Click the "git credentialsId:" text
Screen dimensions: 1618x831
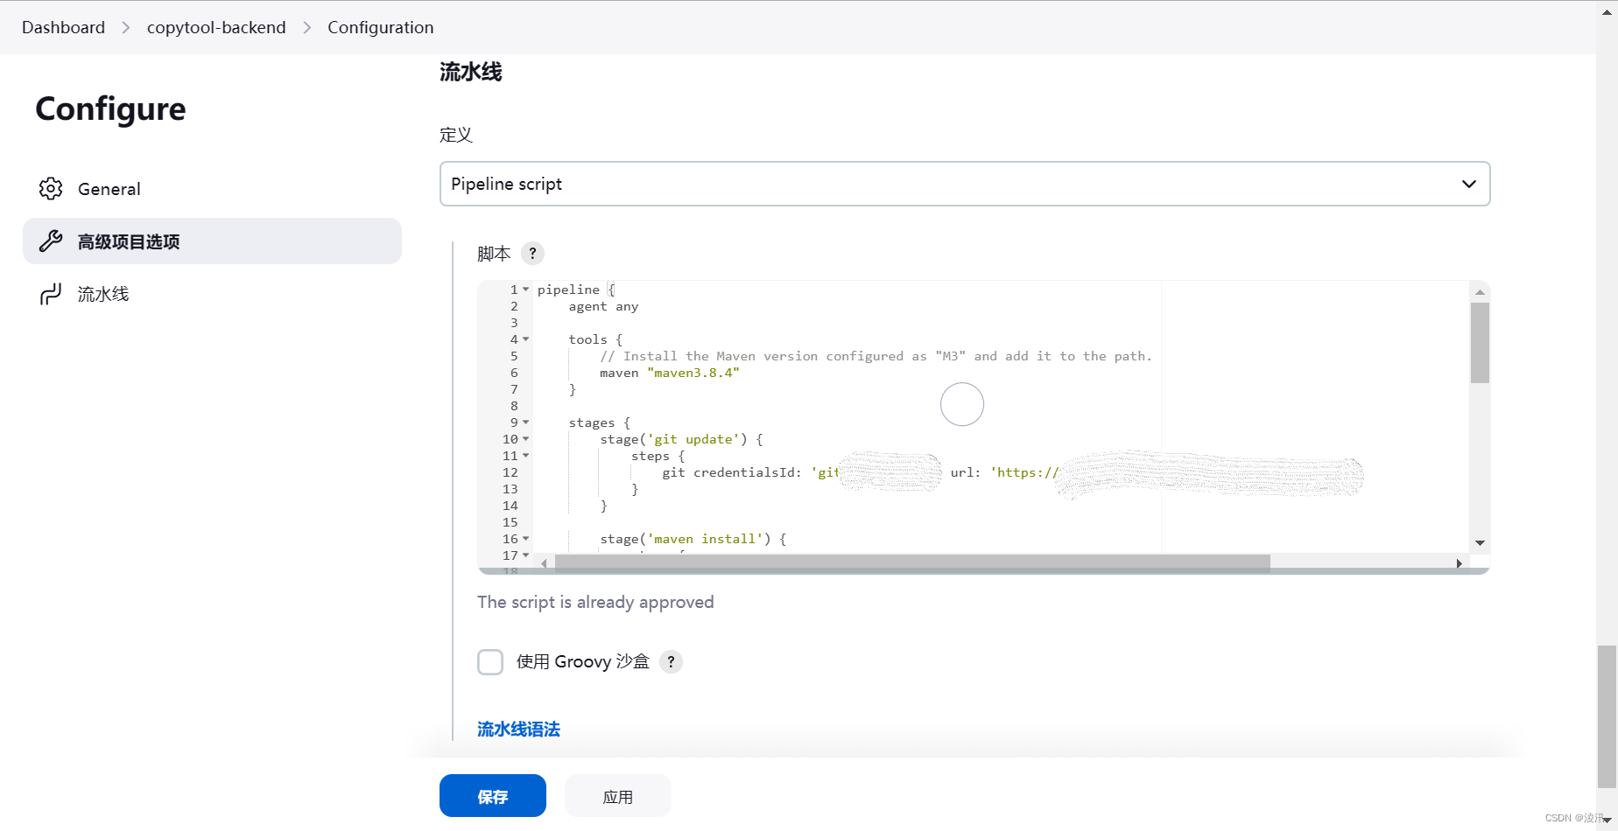point(732,472)
